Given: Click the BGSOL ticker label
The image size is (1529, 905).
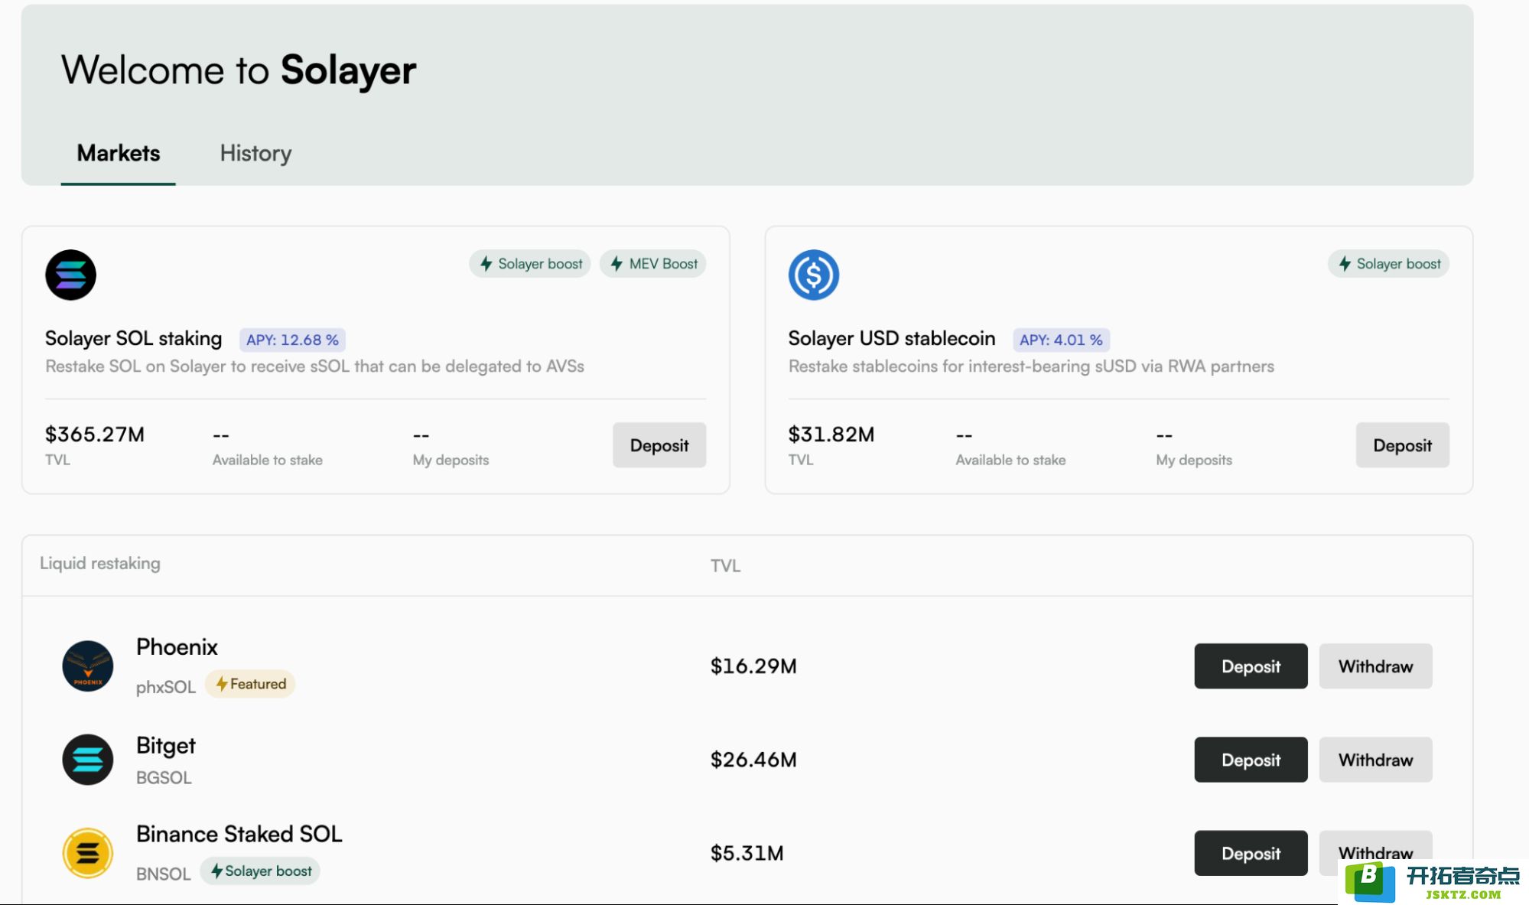Looking at the screenshot, I should 164,778.
